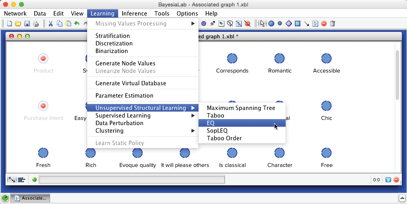Click the Save floppy disk icon
Viewport: 407px width, 204px height.
pos(27,24)
